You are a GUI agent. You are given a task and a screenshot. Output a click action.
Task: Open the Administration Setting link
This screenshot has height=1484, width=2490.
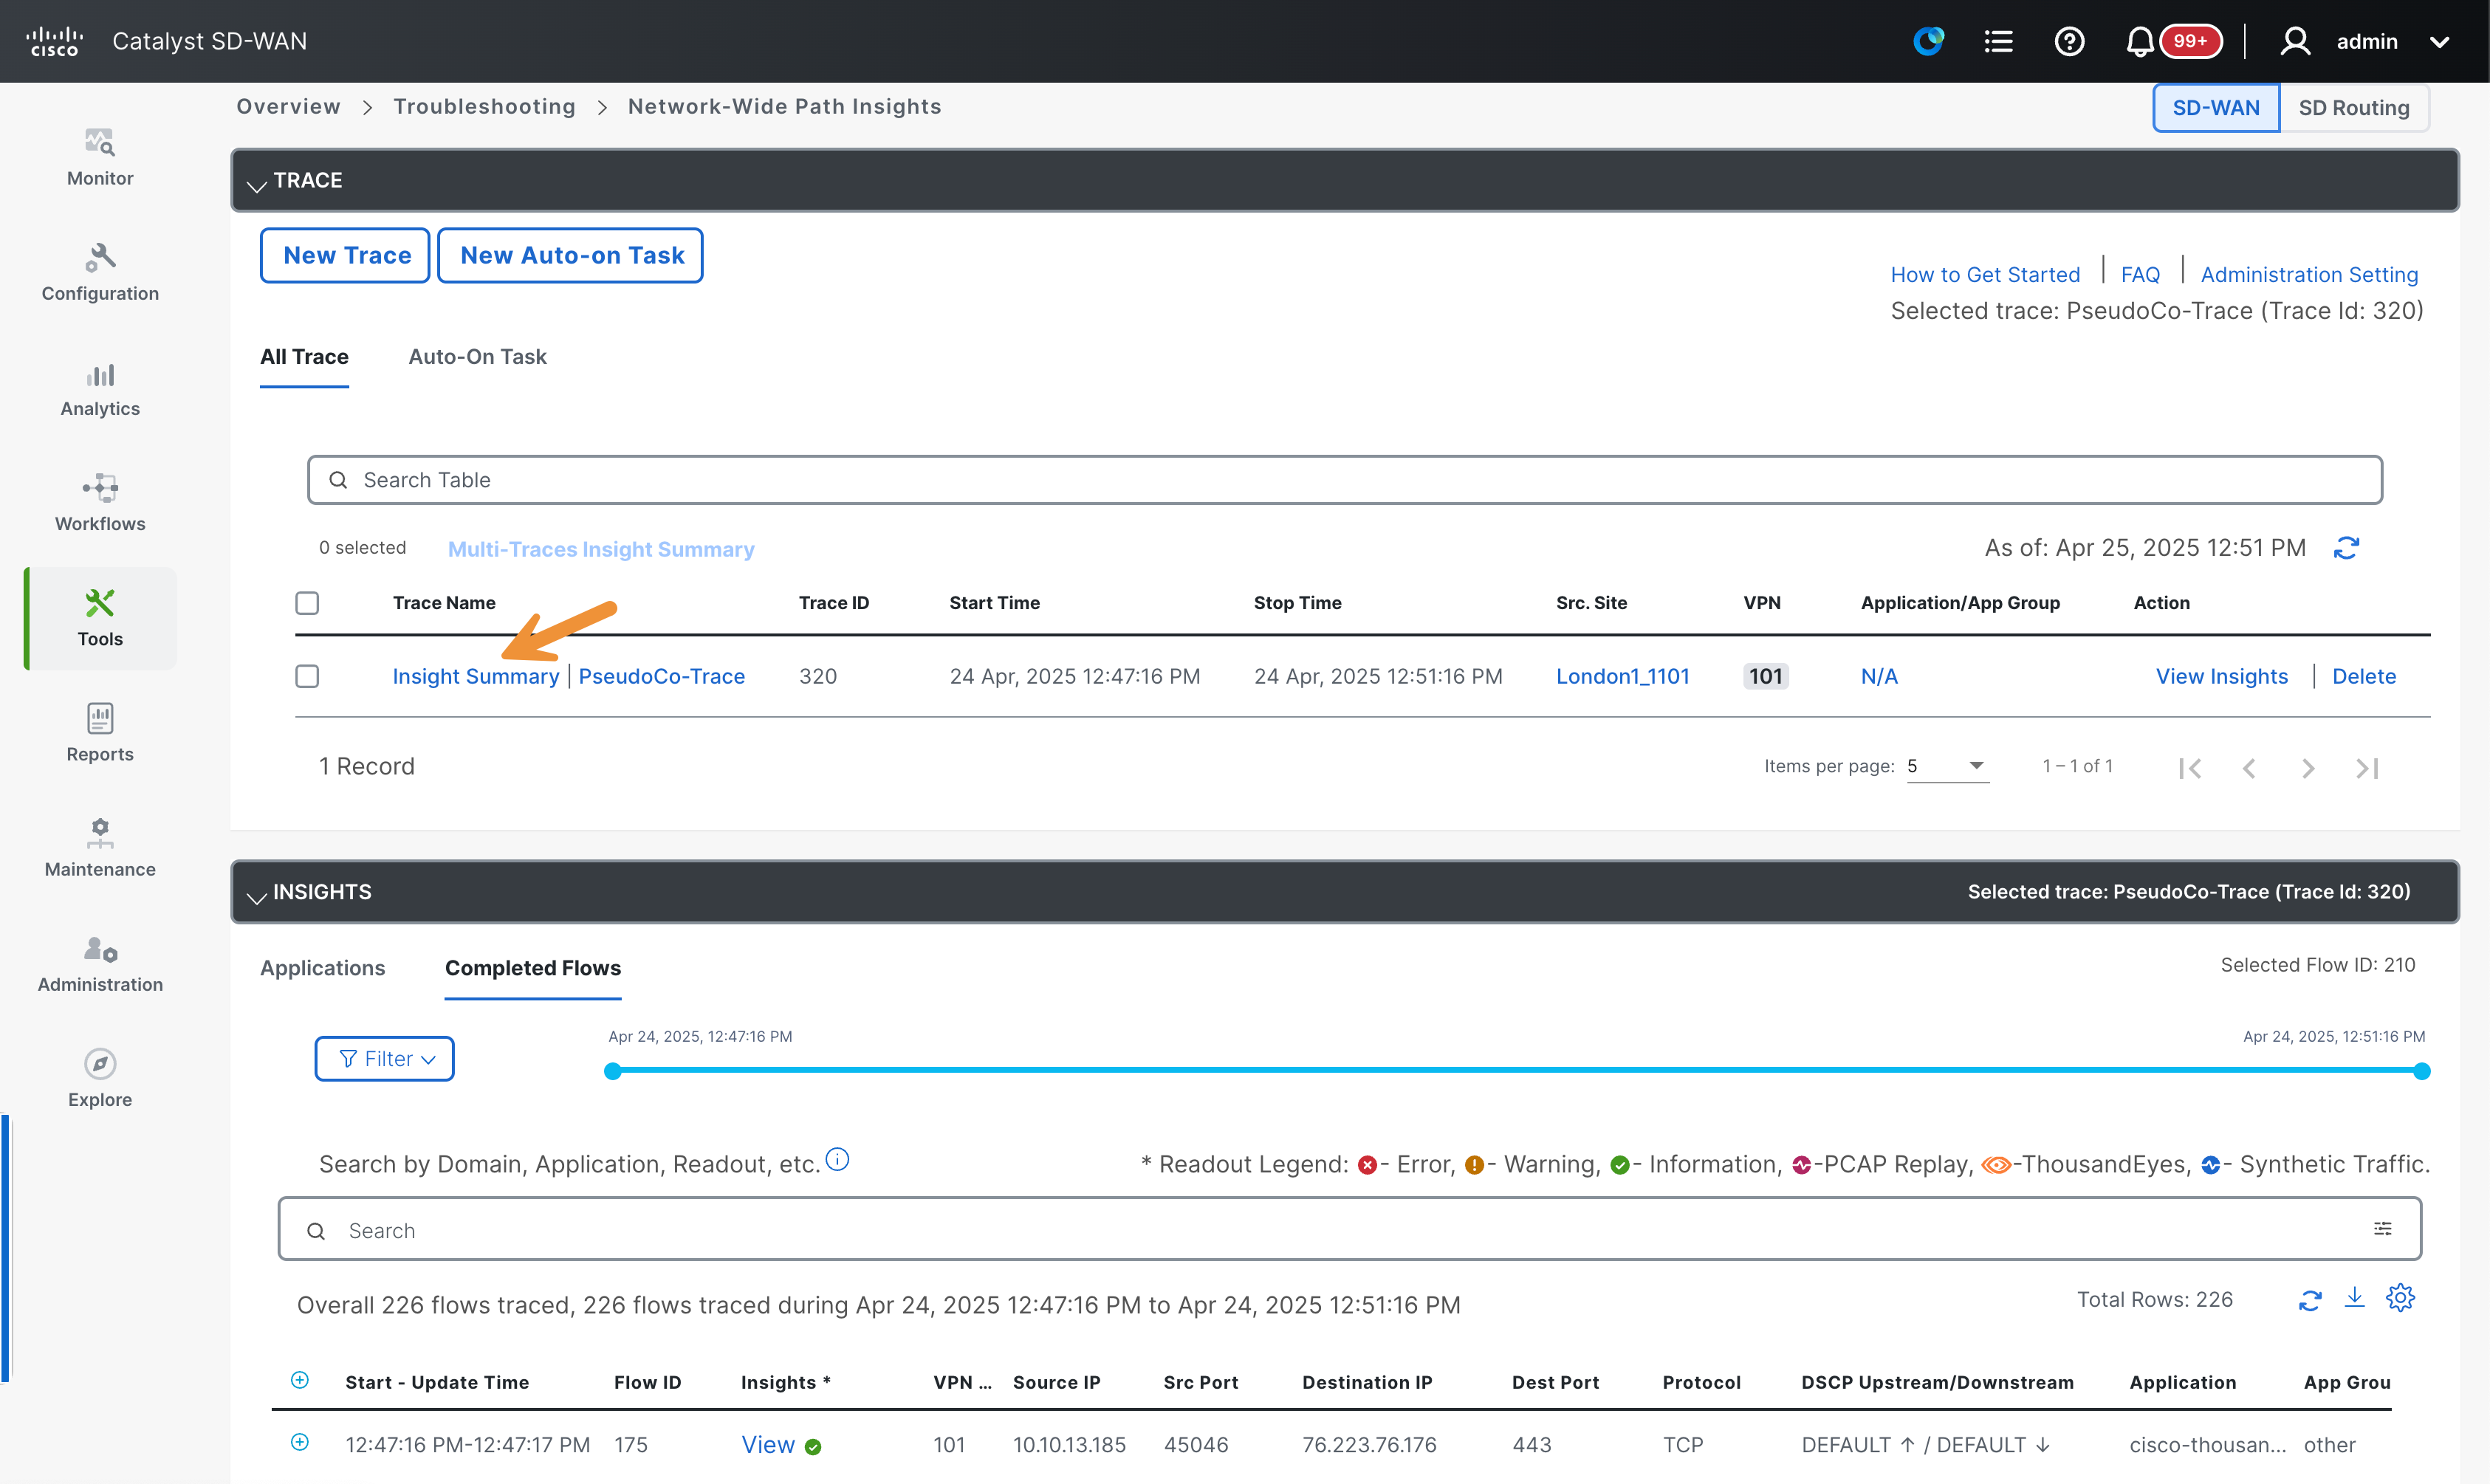click(x=2309, y=275)
